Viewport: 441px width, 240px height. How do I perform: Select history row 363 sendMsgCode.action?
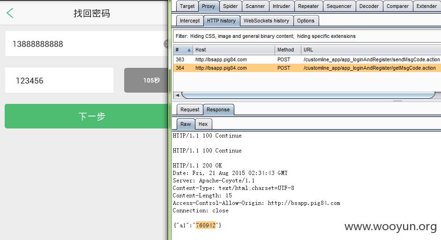coord(307,59)
